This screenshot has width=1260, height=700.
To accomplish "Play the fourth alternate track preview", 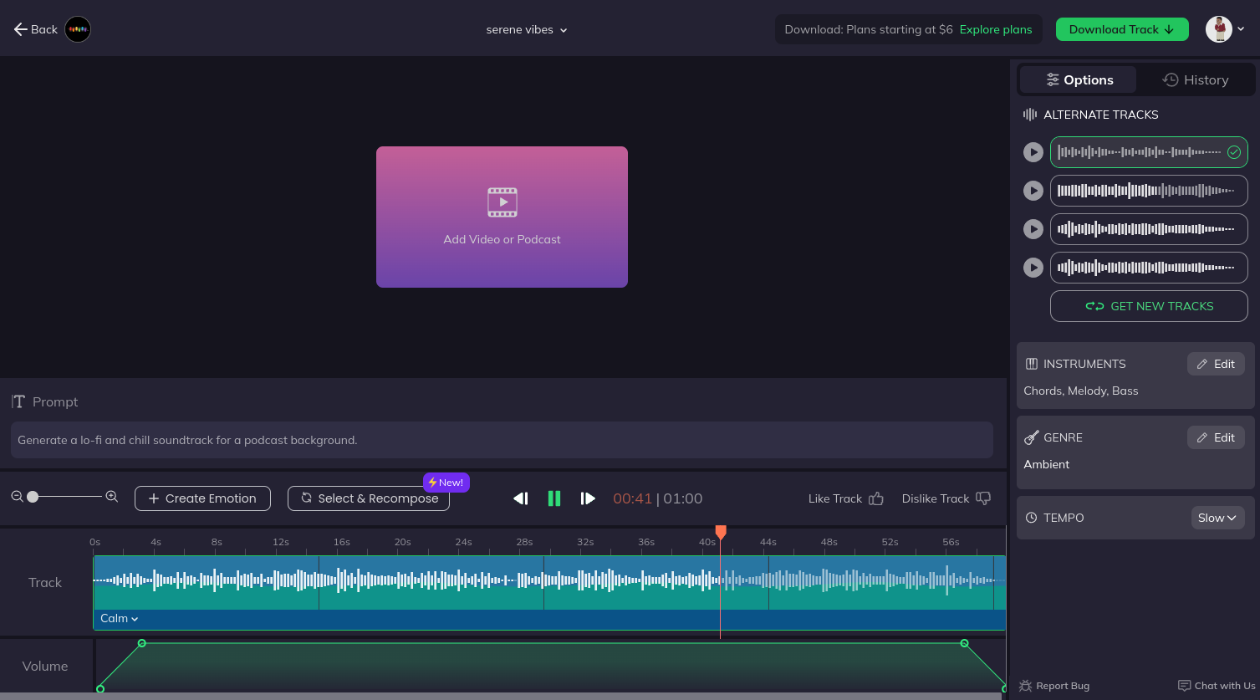I will click(x=1033, y=268).
